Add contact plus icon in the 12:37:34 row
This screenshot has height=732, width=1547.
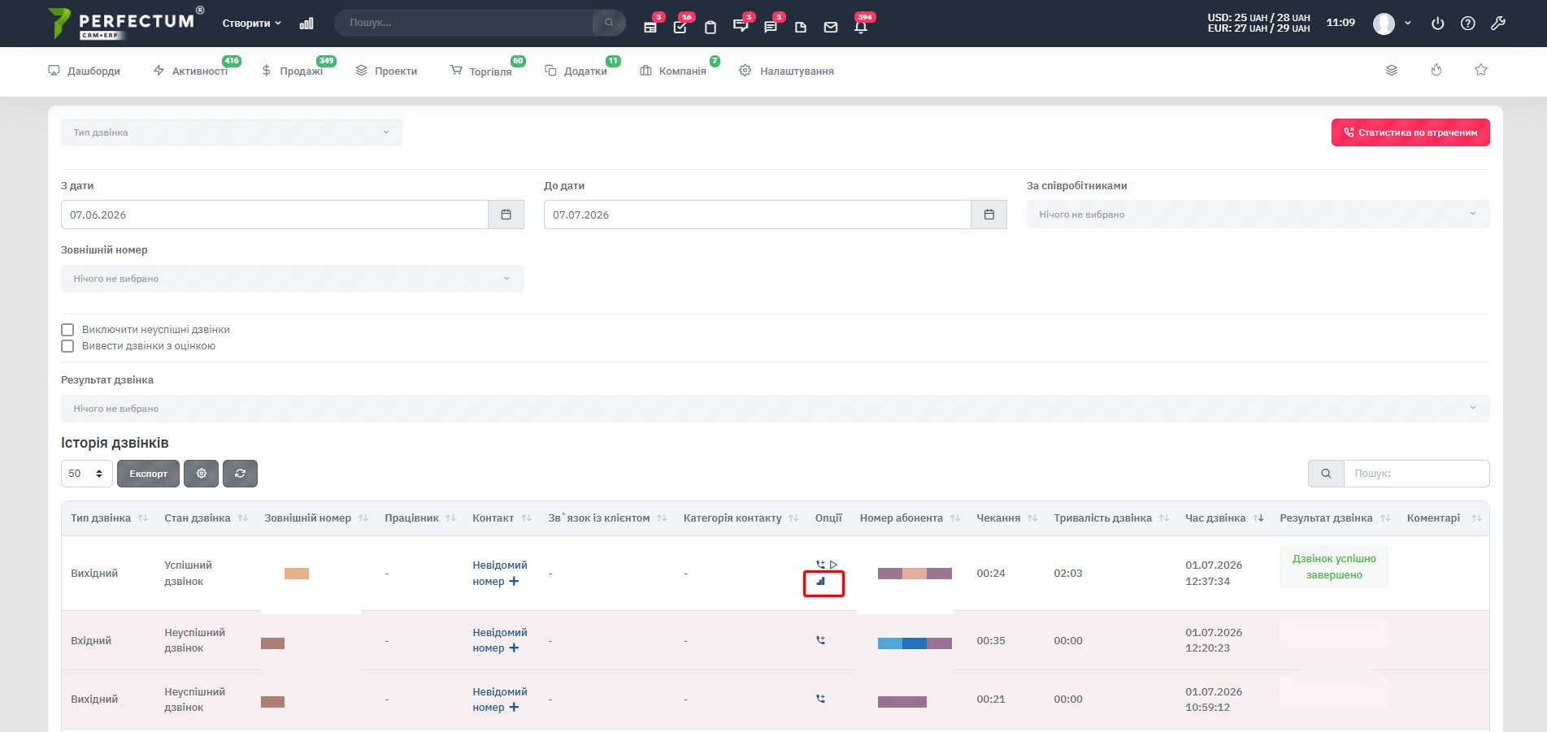(x=514, y=582)
